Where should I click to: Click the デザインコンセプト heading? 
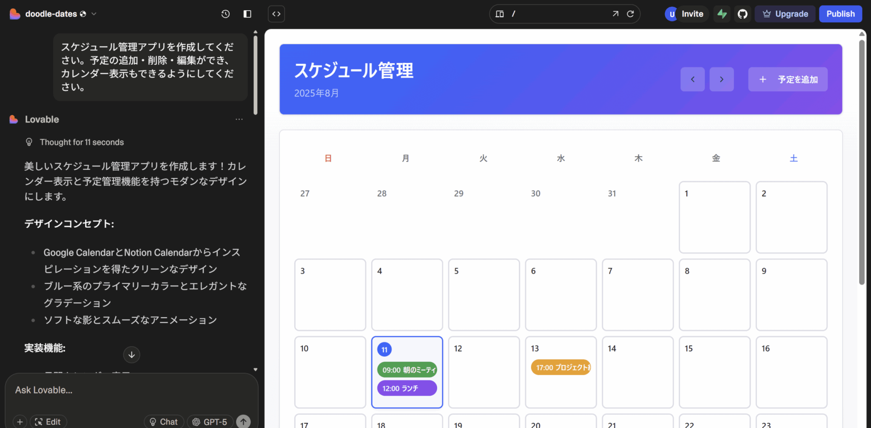click(x=69, y=224)
